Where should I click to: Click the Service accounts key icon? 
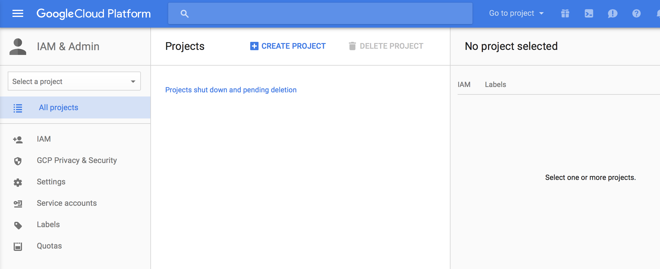(18, 203)
